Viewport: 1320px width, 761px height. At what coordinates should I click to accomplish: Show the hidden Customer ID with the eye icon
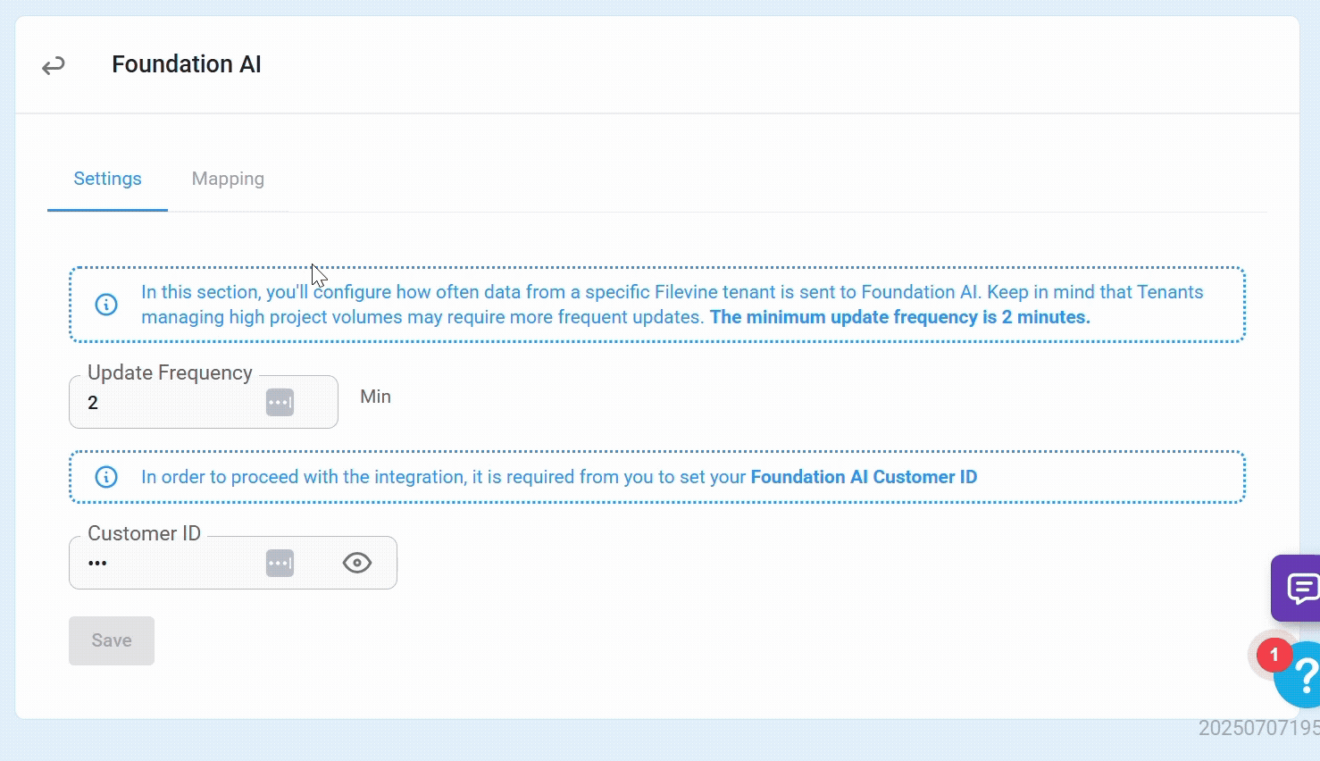coord(357,563)
